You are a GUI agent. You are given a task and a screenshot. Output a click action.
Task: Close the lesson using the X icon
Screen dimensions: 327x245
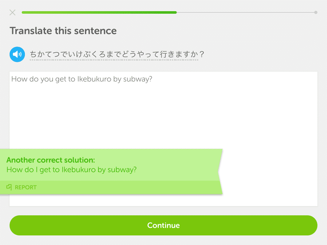pyautogui.click(x=12, y=12)
